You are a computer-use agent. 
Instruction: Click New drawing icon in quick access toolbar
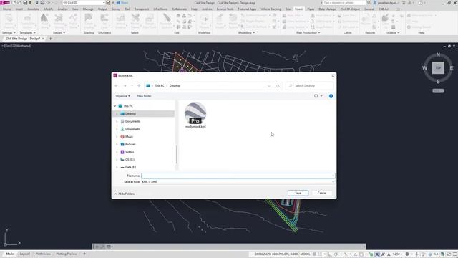14,3
